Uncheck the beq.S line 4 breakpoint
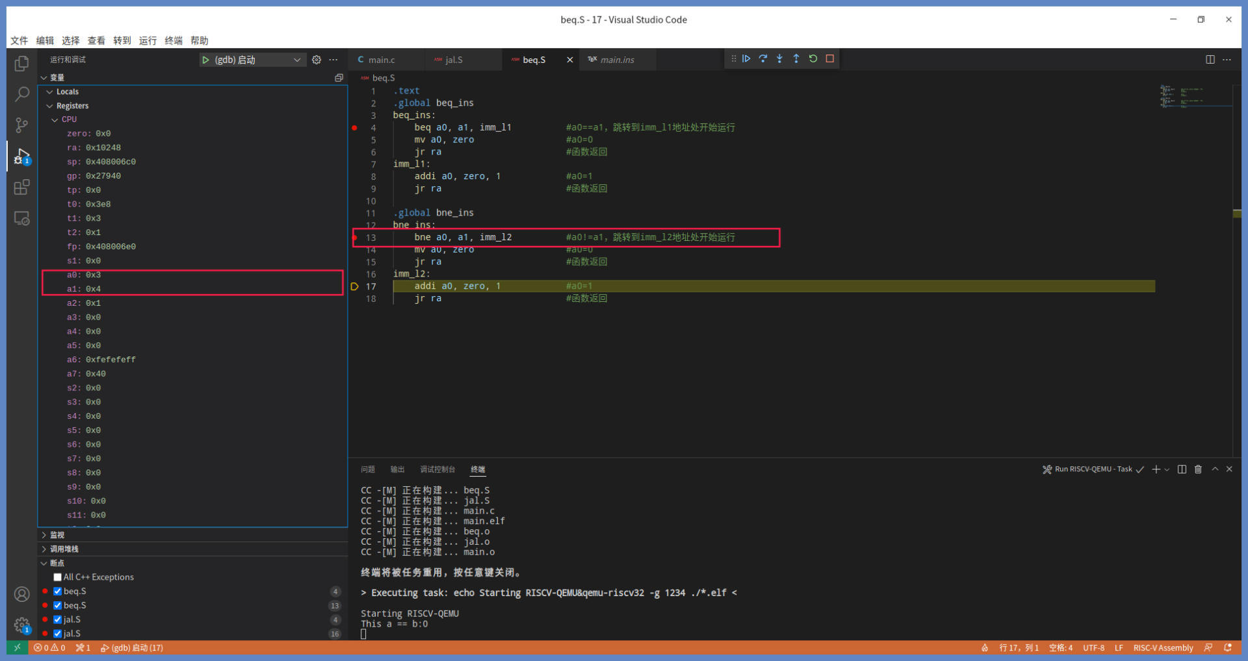The height and width of the screenshot is (661, 1248). tap(58, 592)
